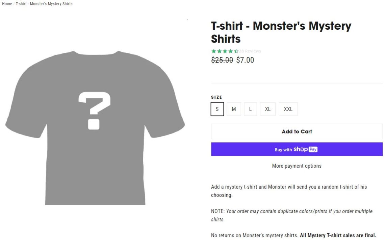
Task: Click the Shop Pay logo
Action: point(305,149)
